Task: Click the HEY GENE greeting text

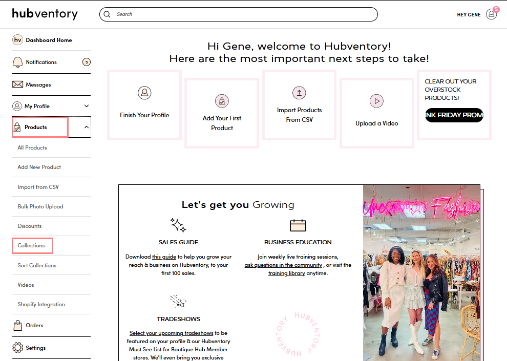Action: coord(469,14)
